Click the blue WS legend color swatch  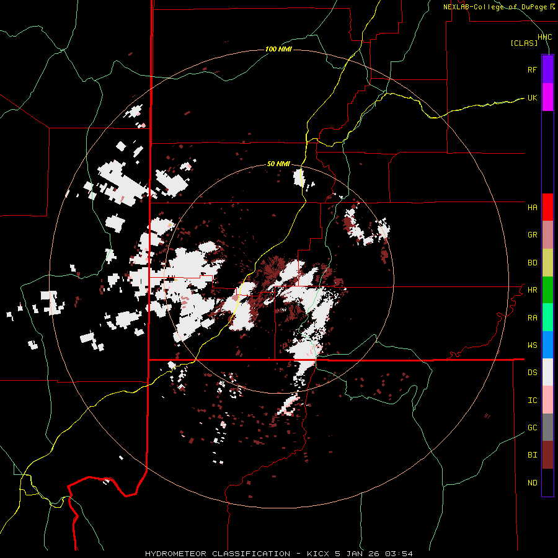click(547, 345)
